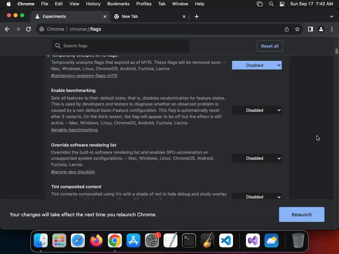Open the Window menu
This screenshot has height=254, width=339.
tap(180, 4)
